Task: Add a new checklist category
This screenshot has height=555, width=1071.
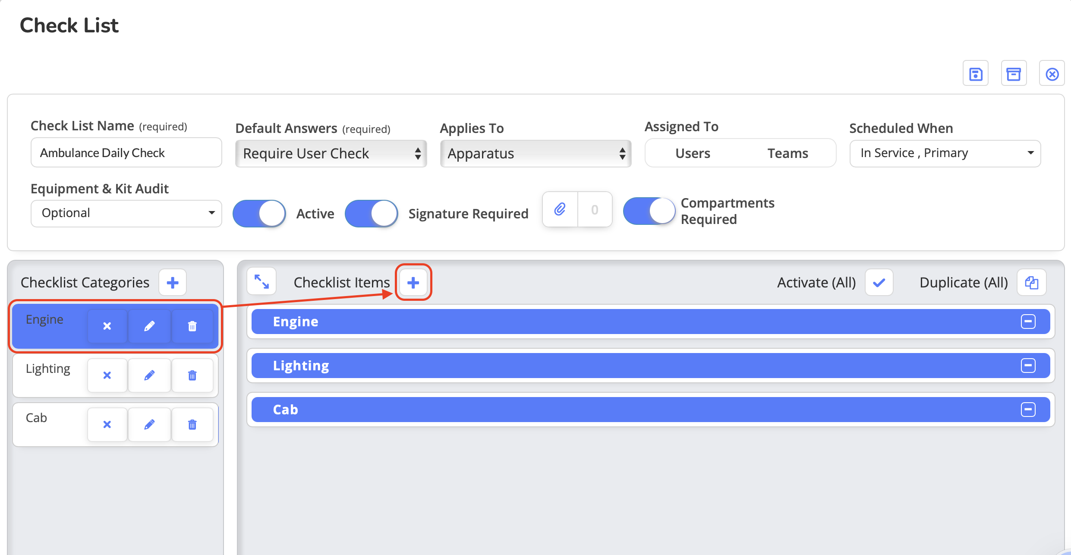Action: coord(173,283)
